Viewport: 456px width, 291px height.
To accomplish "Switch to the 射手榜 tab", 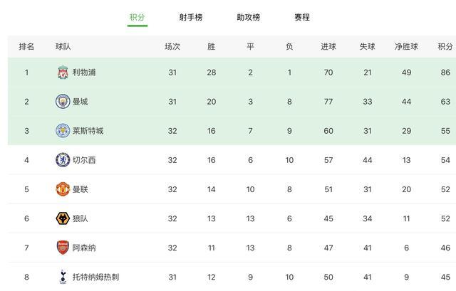I will [x=191, y=17].
